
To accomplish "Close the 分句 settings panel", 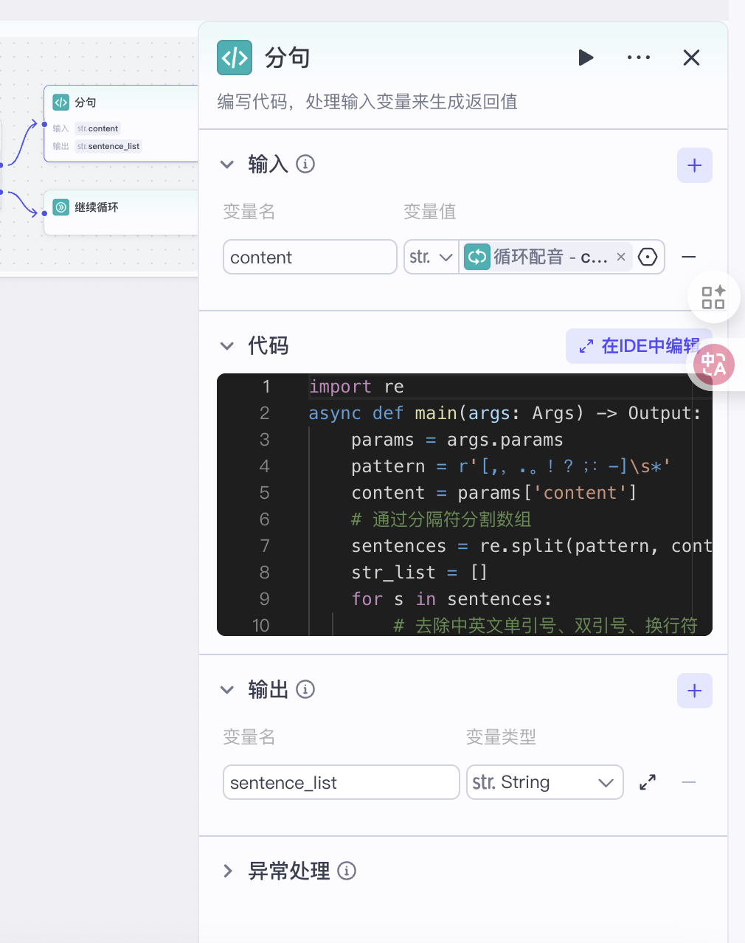I will point(691,58).
